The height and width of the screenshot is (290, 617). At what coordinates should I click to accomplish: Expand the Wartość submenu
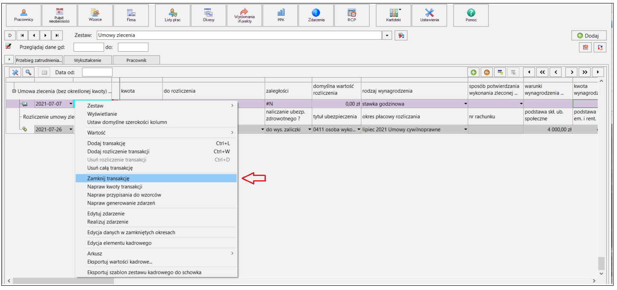[x=156, y=133]
